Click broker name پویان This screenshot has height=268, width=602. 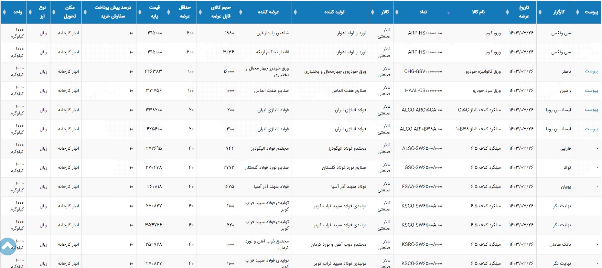[x=566, y=187]
